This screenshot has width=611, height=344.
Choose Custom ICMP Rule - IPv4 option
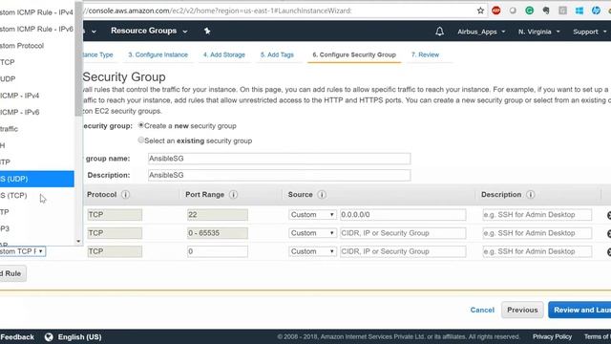(x=37, y=12)
